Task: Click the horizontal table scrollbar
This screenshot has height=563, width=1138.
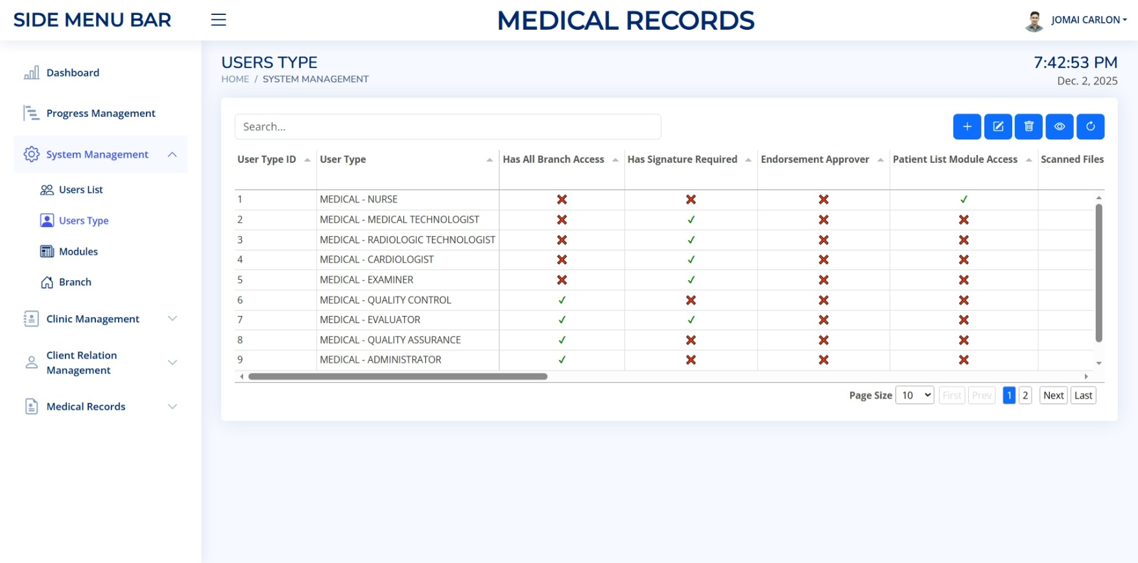Action: (x=397, y=376)
